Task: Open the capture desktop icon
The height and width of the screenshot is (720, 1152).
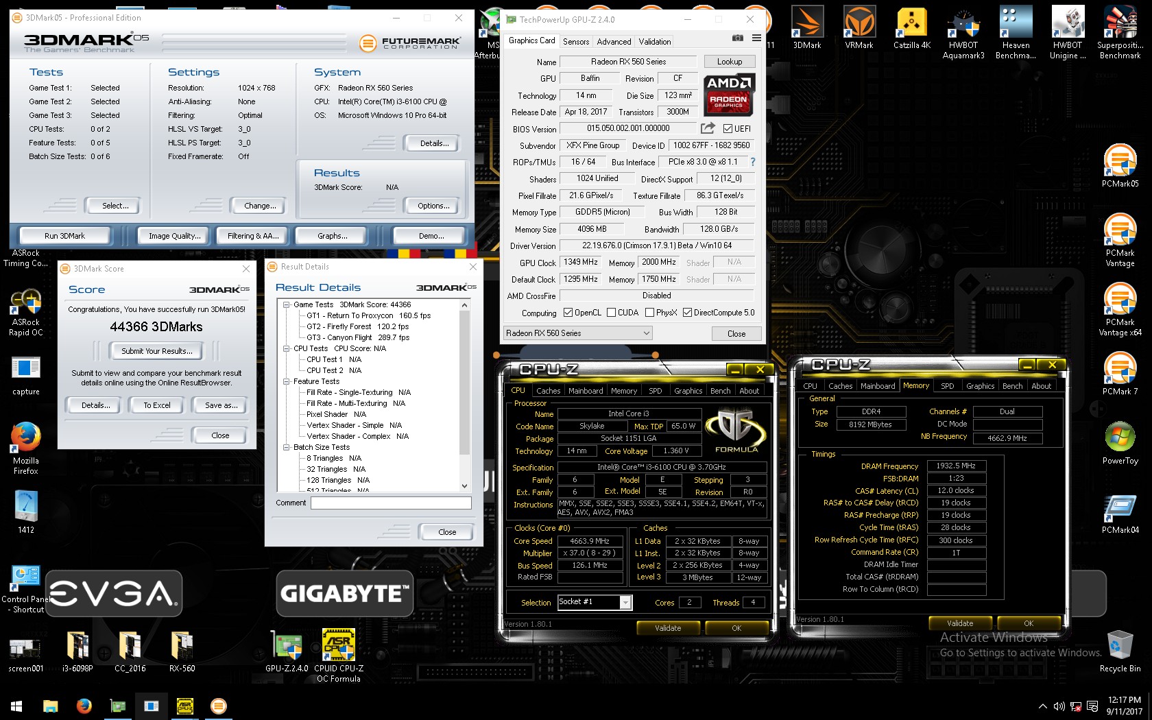Action: [x=25, y=376]
